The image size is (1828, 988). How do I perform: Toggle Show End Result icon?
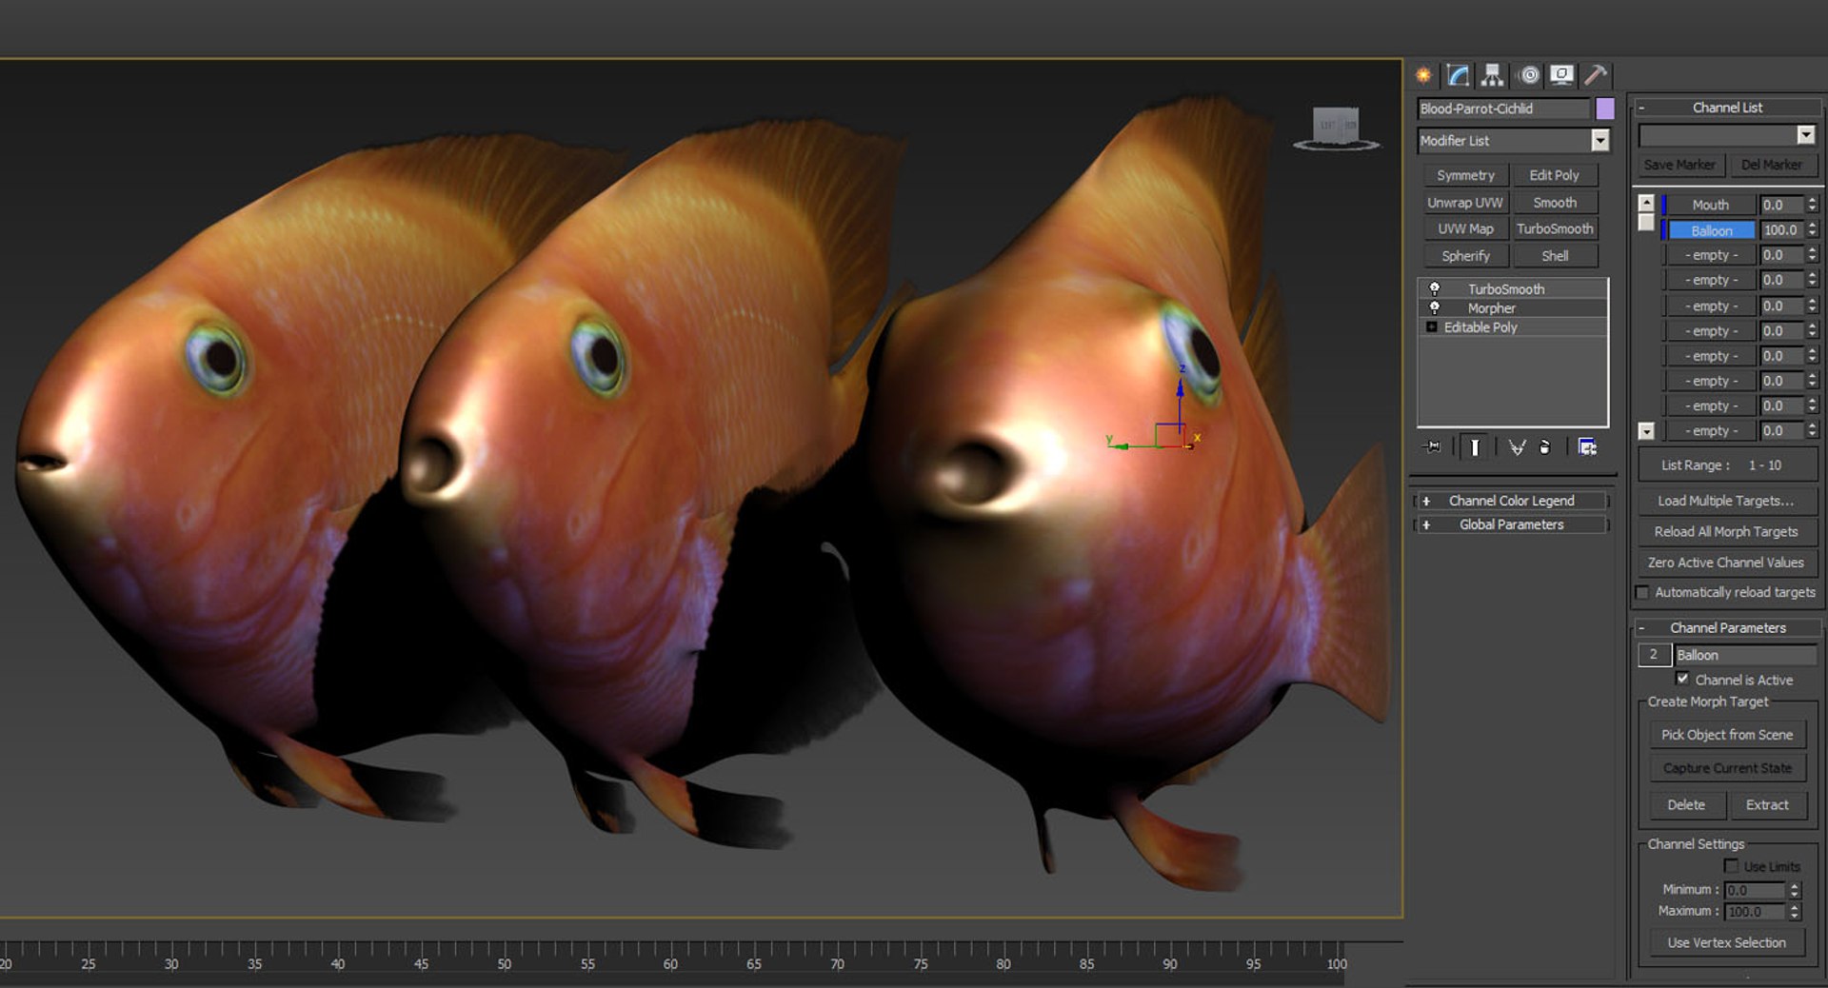[1475, 446]
